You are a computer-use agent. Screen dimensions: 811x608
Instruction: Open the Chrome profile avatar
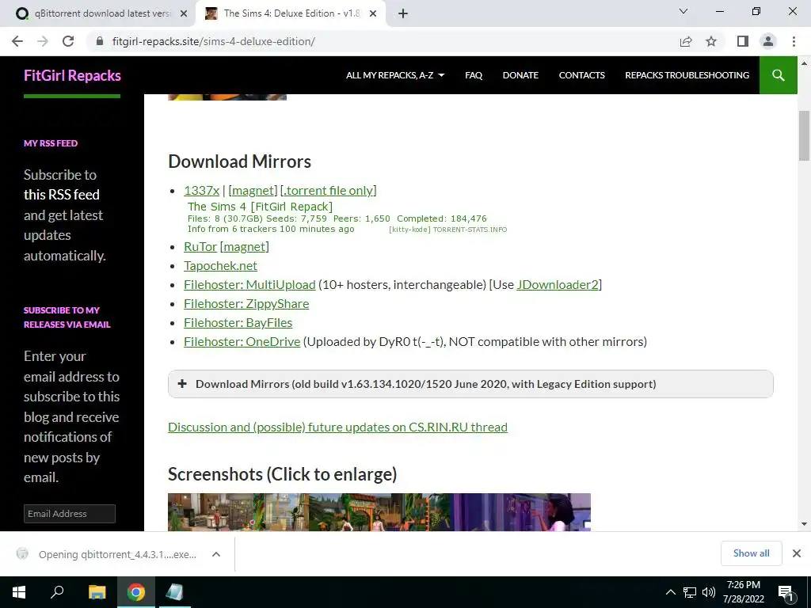[x=768, y=41]
